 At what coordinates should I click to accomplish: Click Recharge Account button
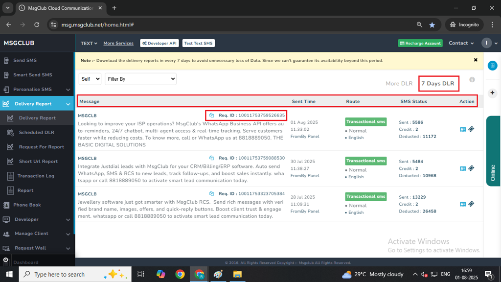(420, 43)
